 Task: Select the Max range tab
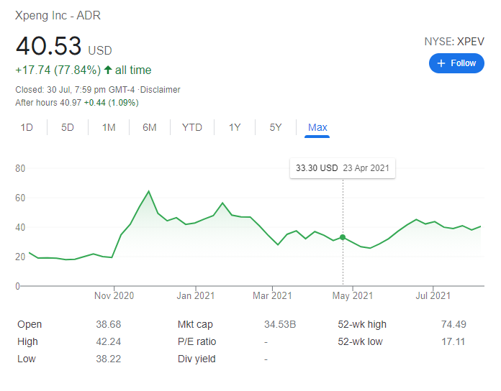click(x=317, y=127)
